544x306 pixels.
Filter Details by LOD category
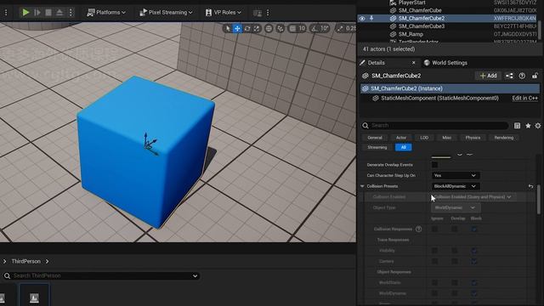pyautogui.click(x=424, y=138)
